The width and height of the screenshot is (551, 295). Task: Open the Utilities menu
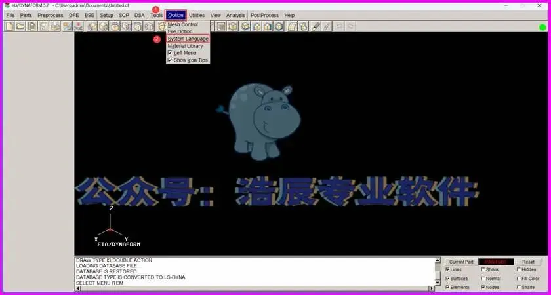(x=197, y=16)
